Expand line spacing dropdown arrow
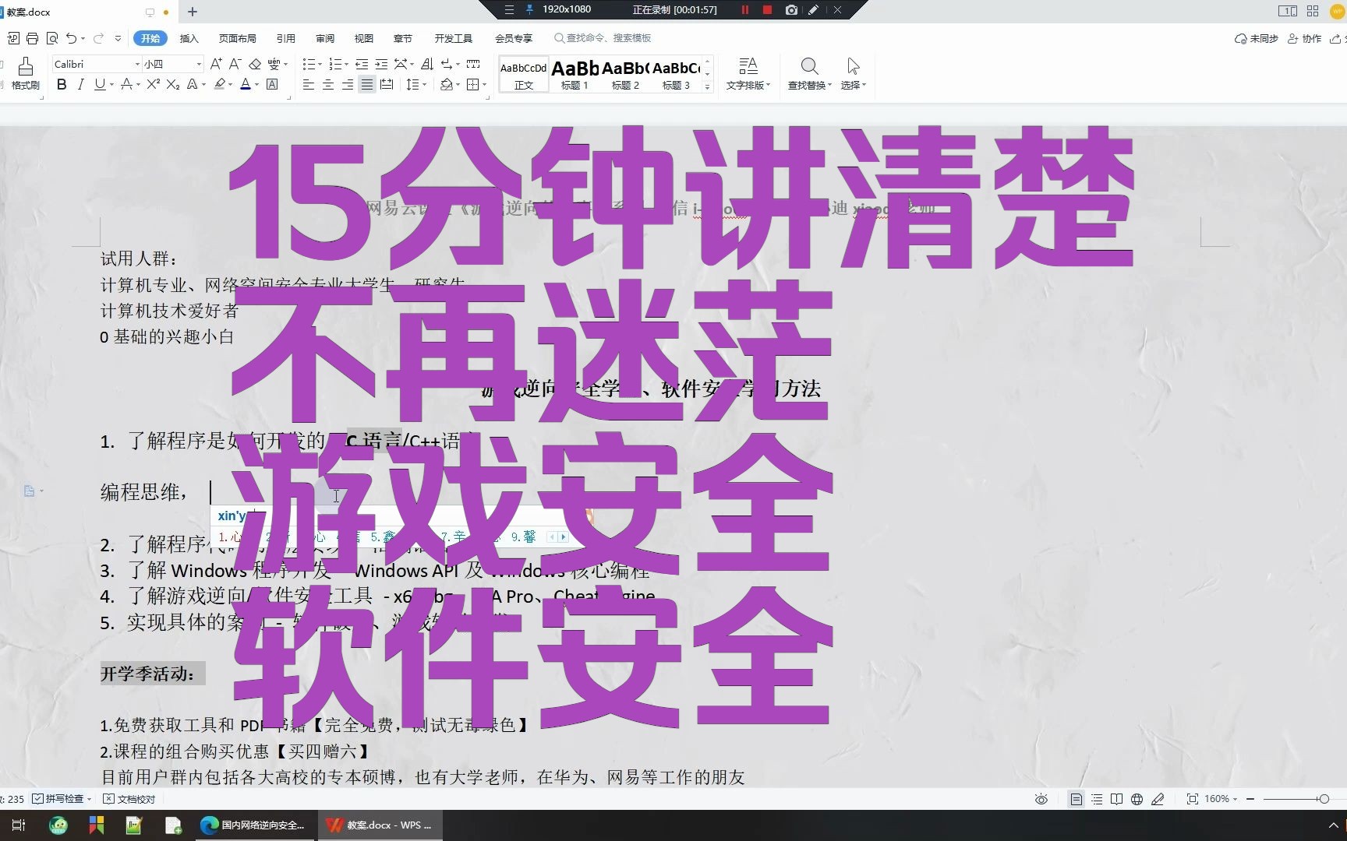Screen dimensions: 1347x841 point(425,84)
